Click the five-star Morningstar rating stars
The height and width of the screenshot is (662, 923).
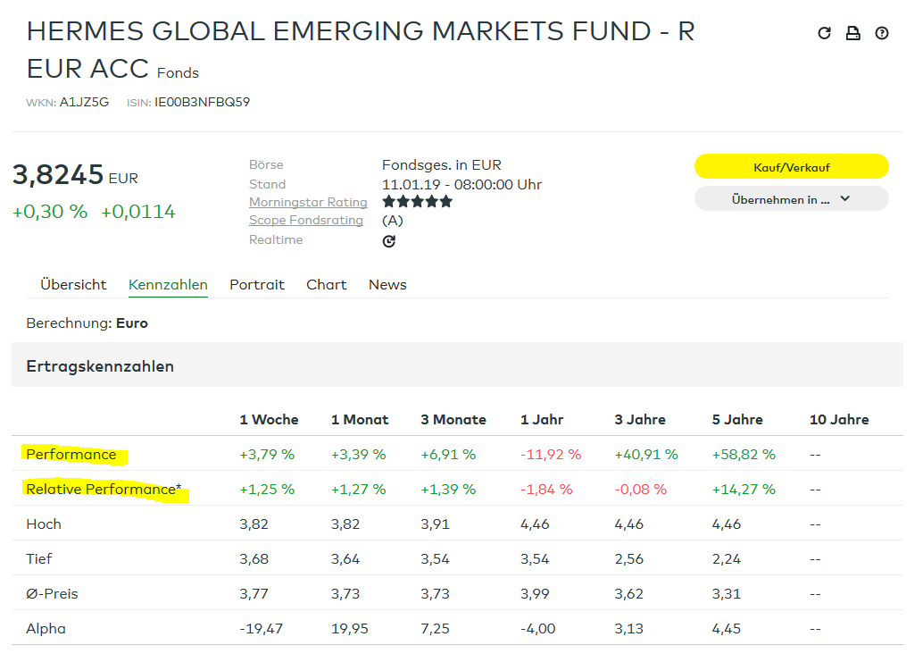tap(417, 202)
